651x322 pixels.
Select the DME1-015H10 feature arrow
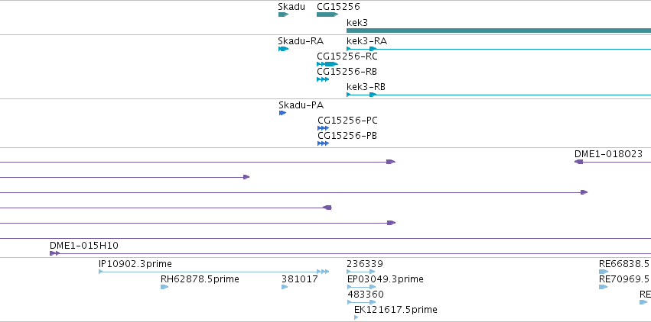pyautogui.click(x=54, y=253)
